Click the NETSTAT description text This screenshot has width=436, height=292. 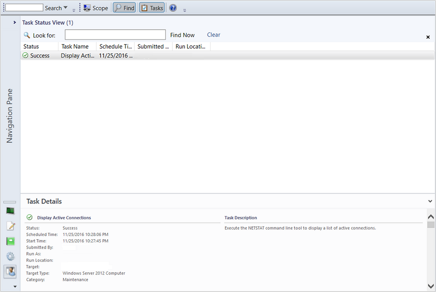(300, 228)
